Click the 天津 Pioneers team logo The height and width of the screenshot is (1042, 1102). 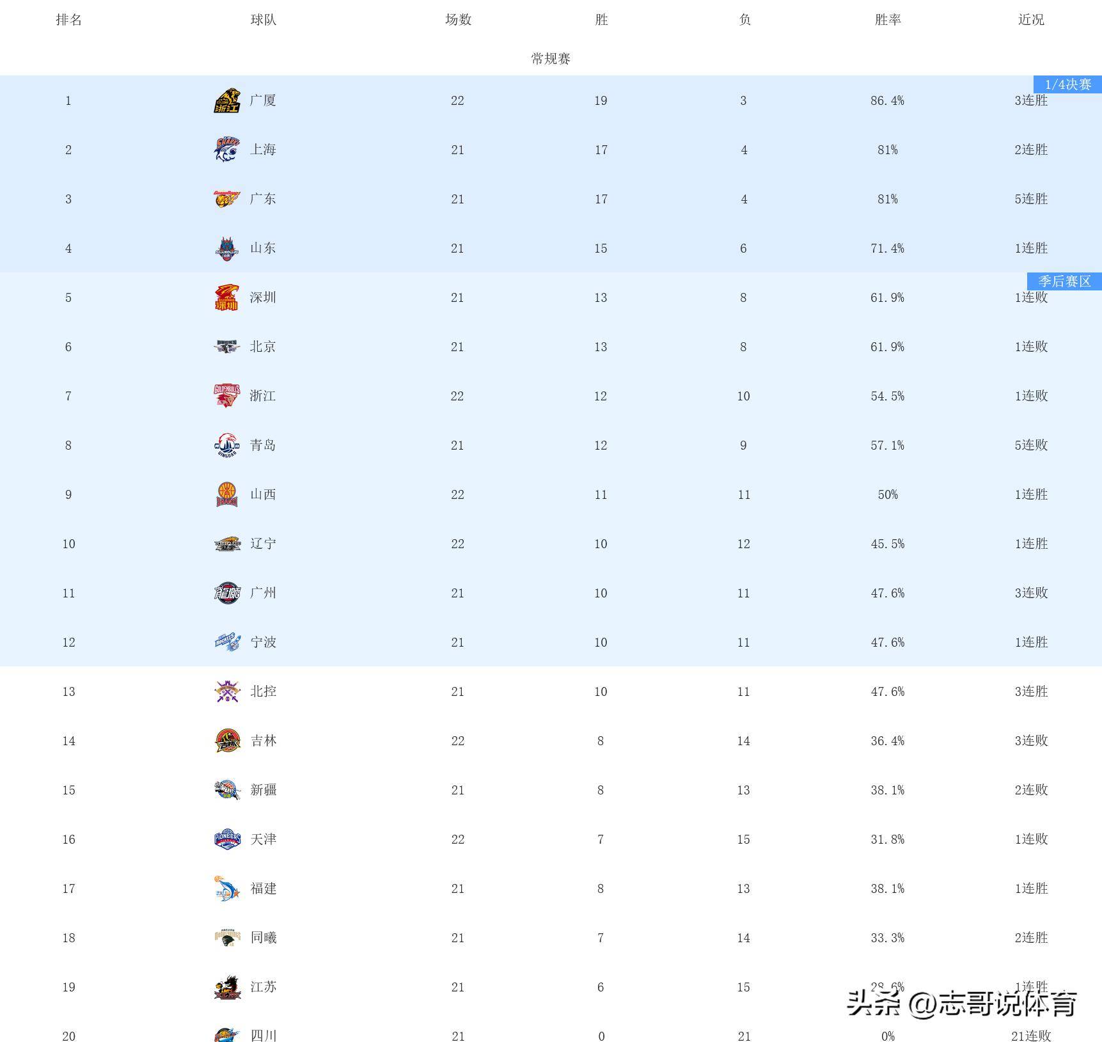[226, 839]
